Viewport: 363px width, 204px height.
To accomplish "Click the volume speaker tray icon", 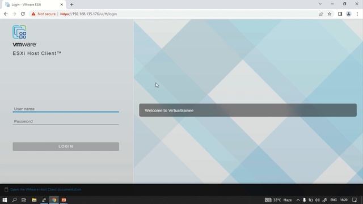I will click(x=318, y=200).
